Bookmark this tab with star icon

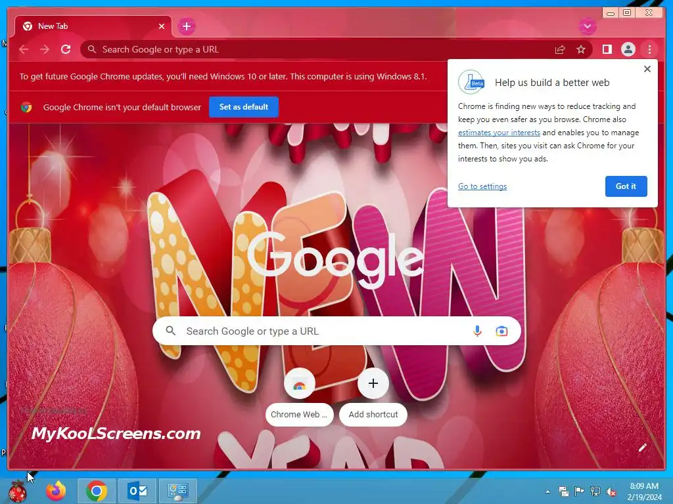click(581, 50)
